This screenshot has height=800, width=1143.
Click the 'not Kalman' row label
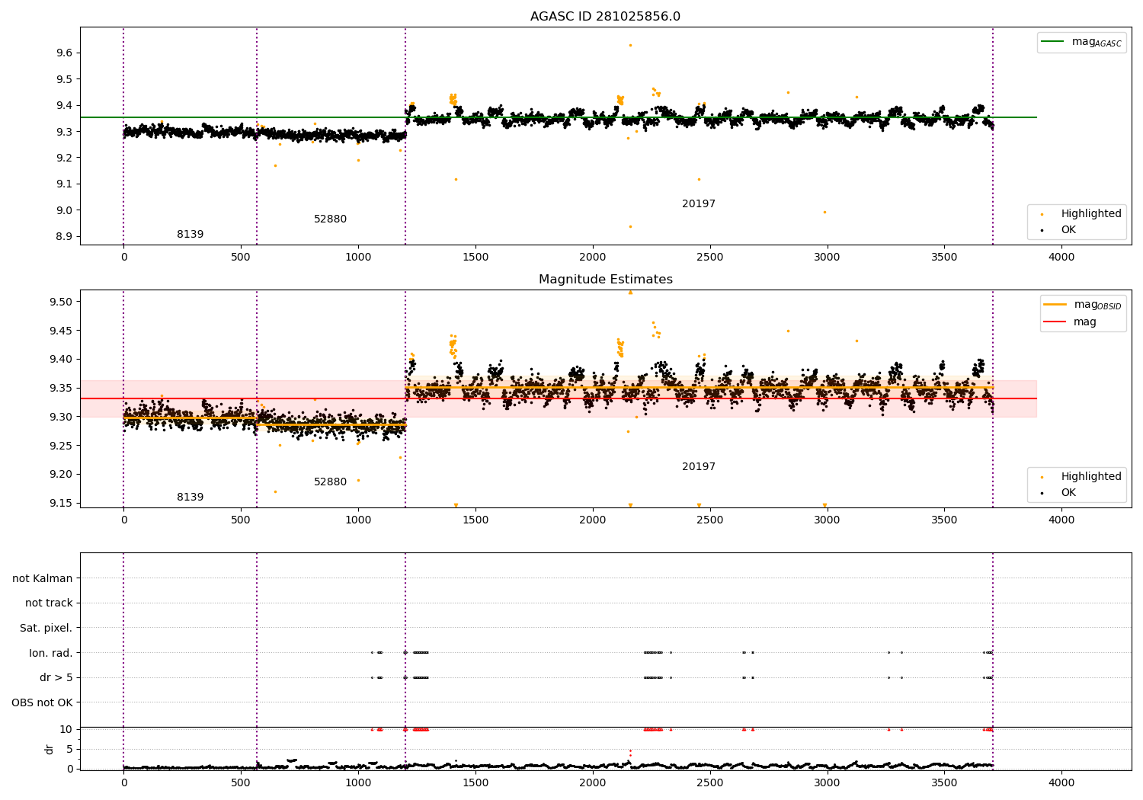tap(43, 578)
